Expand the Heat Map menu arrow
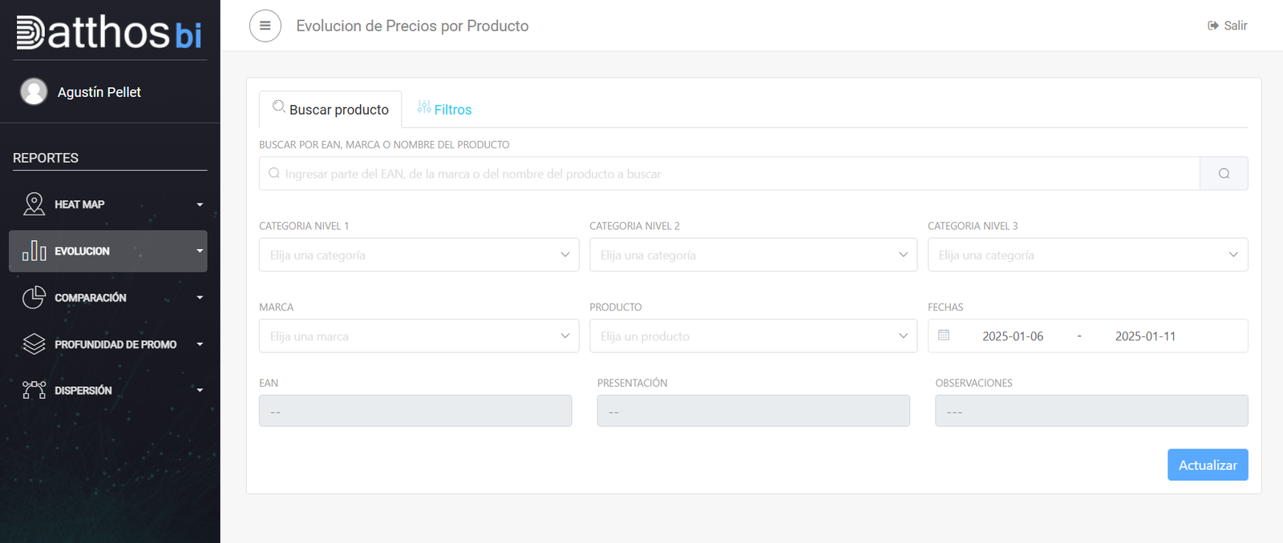1283x543 pixels. (x=200, y=204)
